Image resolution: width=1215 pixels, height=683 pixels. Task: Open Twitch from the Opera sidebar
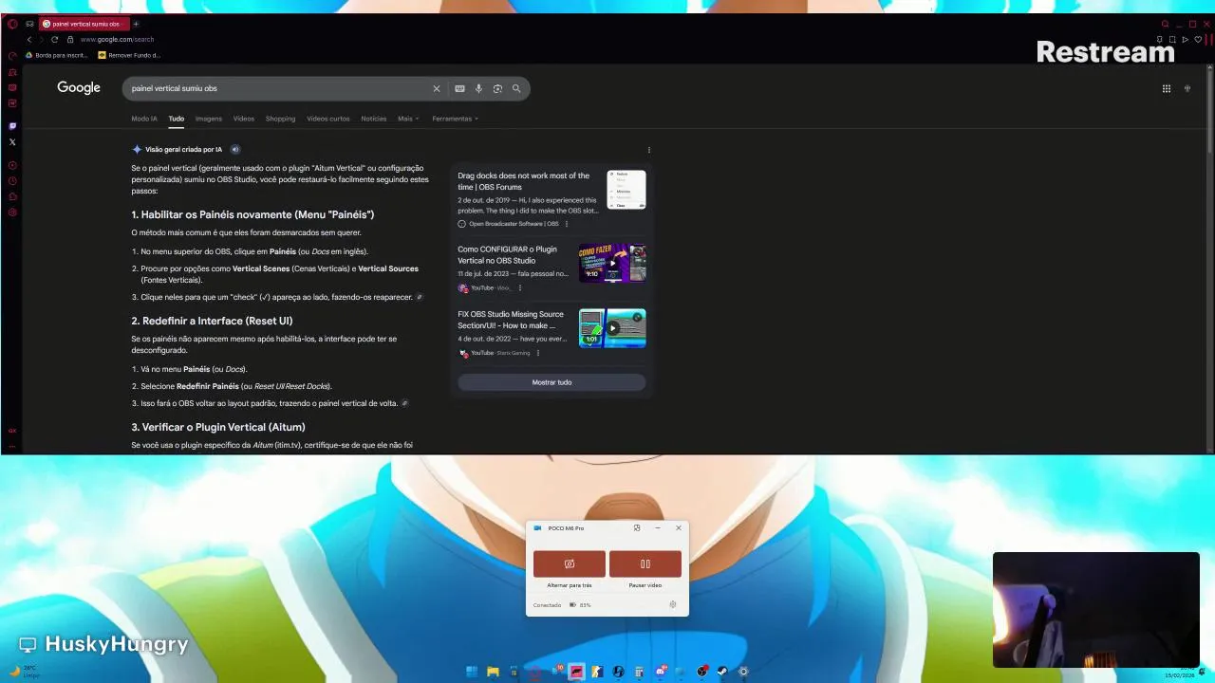point(12,126)
